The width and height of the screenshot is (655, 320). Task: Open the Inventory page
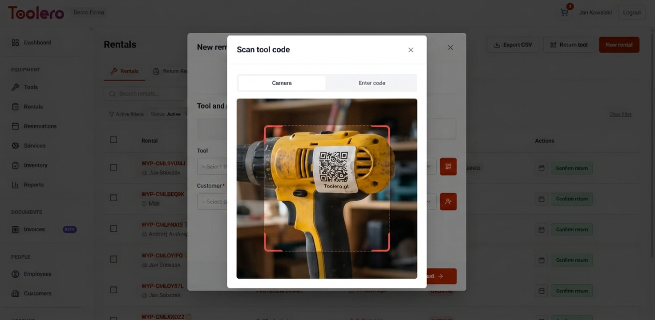coord(36,165)
